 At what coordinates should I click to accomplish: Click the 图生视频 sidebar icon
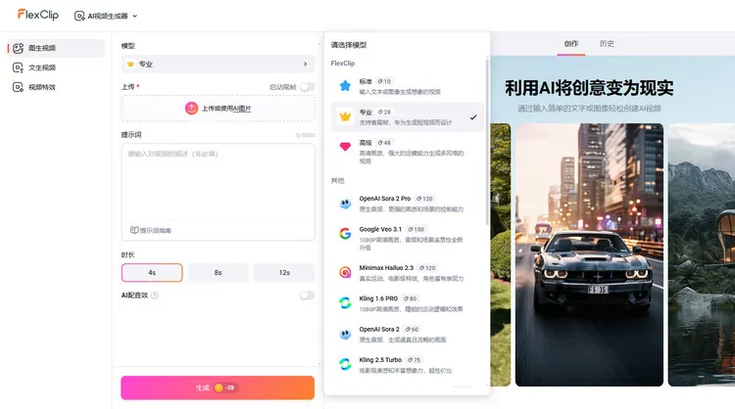click(x=18, y=48)
